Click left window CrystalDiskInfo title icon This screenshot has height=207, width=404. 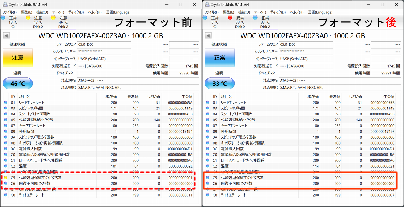point(5,4)
